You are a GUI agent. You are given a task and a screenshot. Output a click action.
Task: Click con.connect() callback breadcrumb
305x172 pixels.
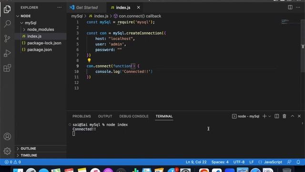click(x=138, y=16)
